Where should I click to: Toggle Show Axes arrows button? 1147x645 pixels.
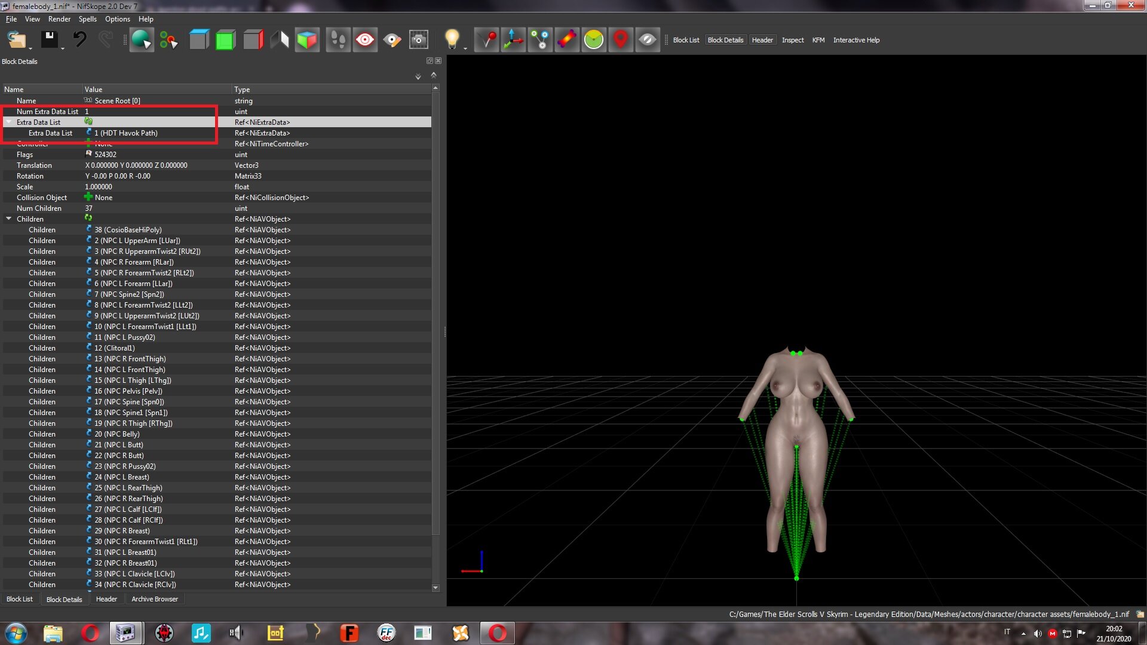513,40
